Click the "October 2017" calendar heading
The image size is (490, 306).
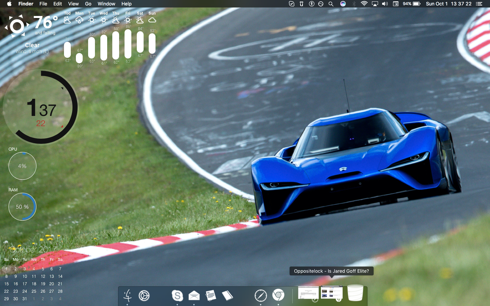(33, 249)
